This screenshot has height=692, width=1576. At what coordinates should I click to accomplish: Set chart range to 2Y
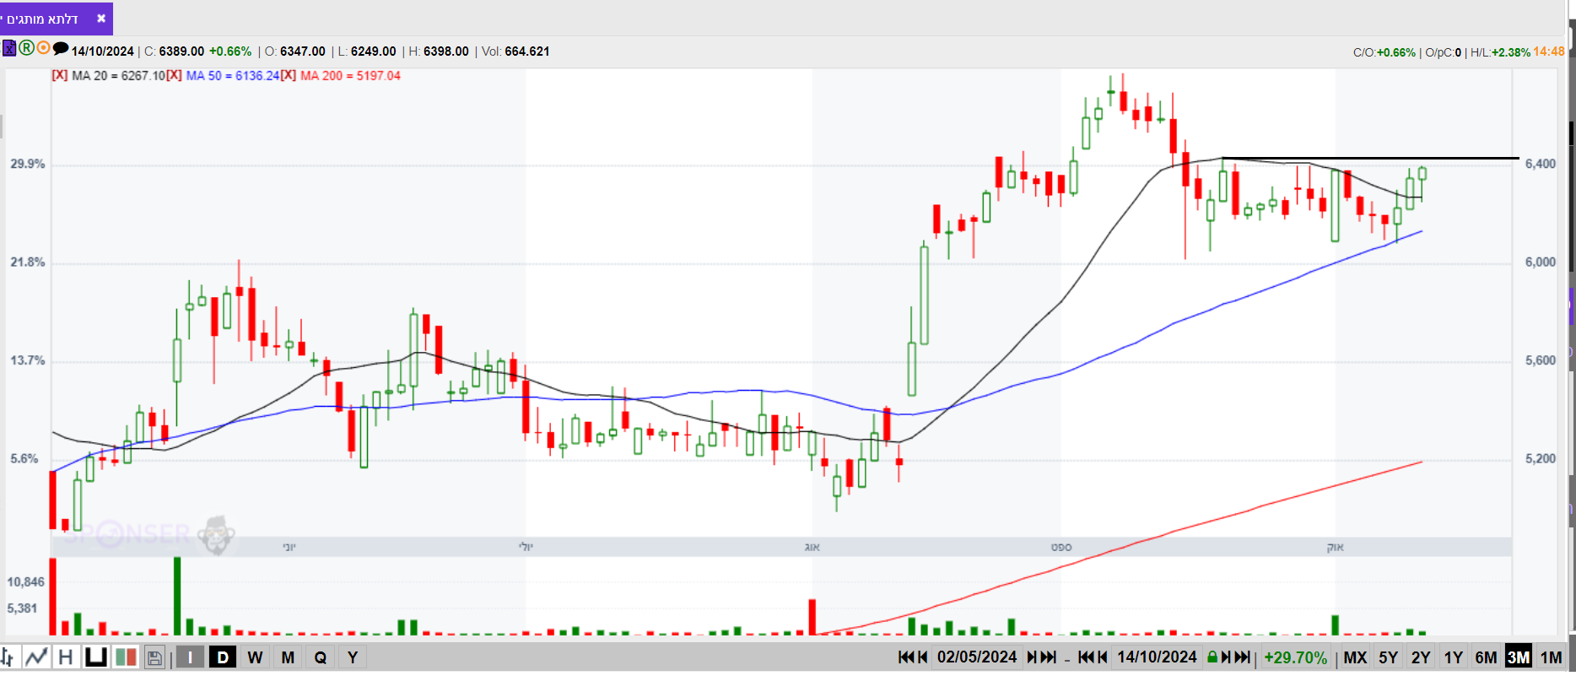(x=1421, y=657)
